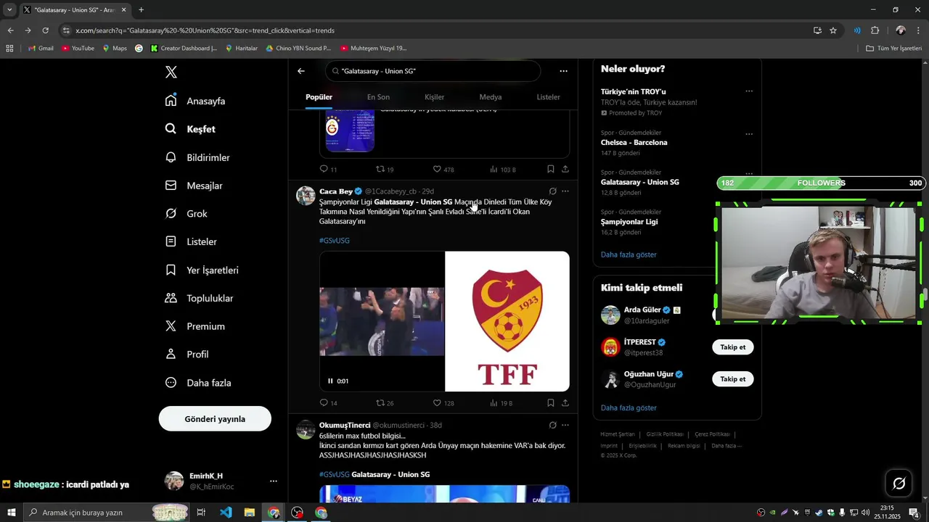Go to Anasayfa home page

pyautogui.click(x=195, y=101)
